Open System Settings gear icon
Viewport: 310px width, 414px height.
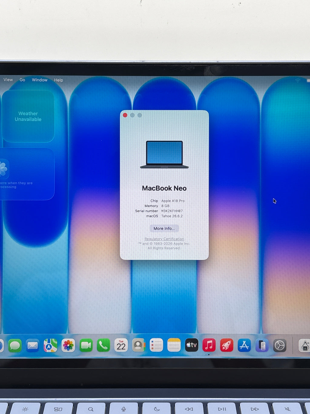tap(280, 345)
